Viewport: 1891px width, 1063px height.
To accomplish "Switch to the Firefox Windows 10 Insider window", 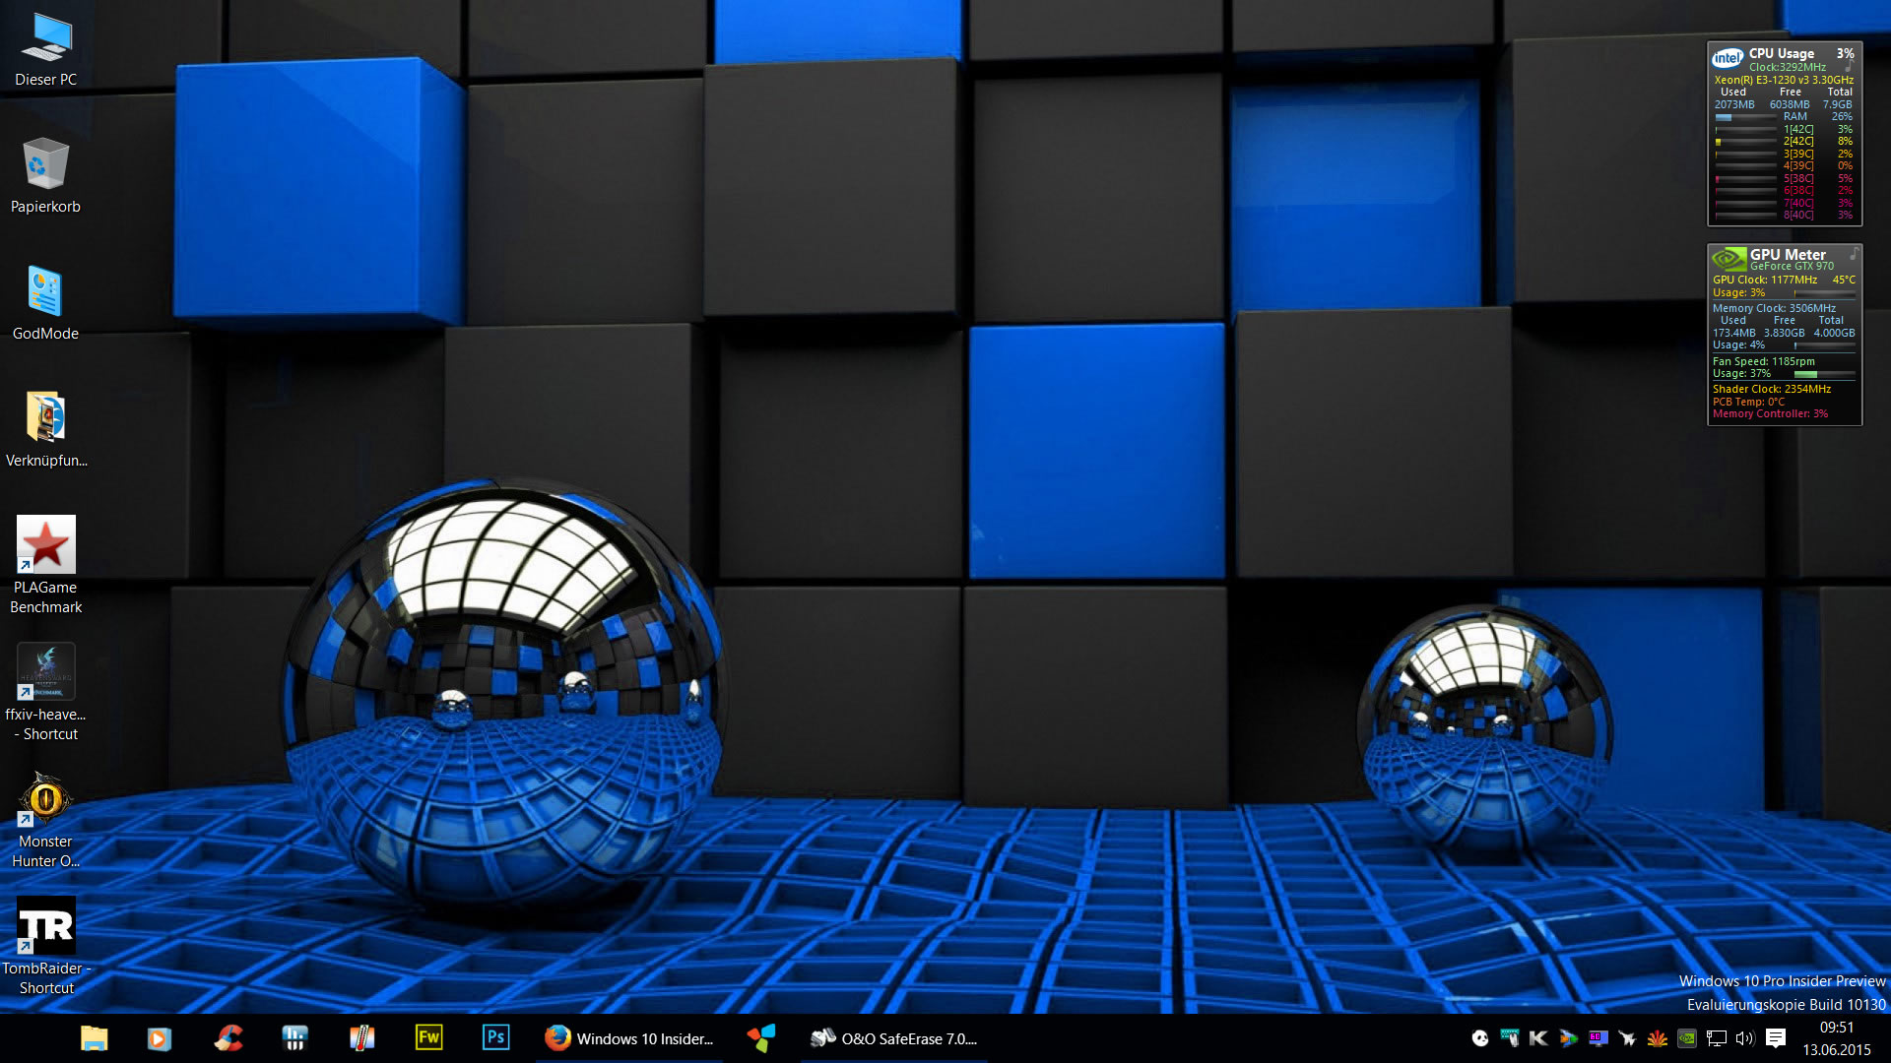I will pos(630,1038).
